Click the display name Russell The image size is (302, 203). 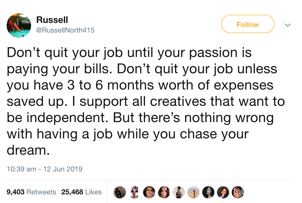52,19
